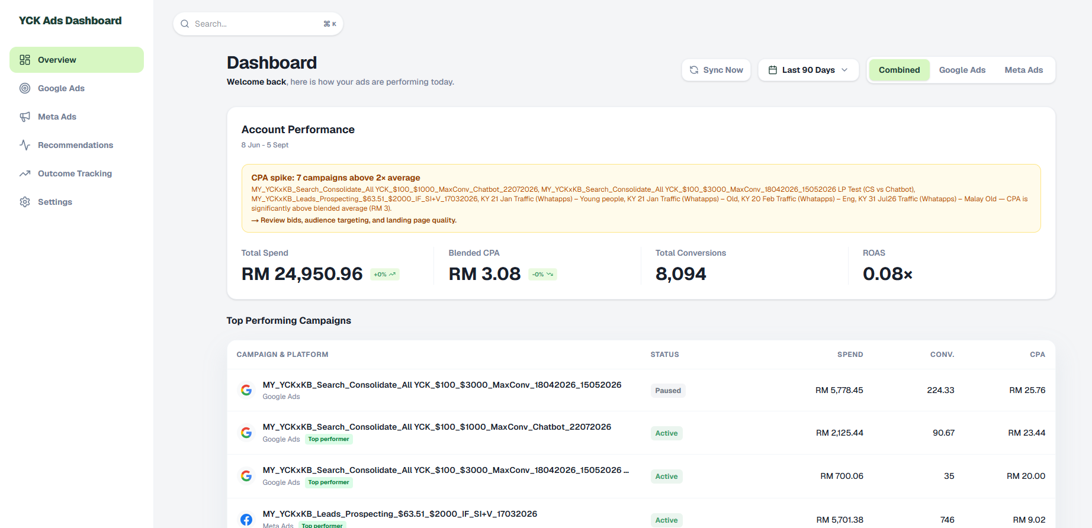The height and width of the screenshot is (528, 1092).
Task: Open Overview in the sidebar
Action: pyautogui.click(x=76, y=60)
